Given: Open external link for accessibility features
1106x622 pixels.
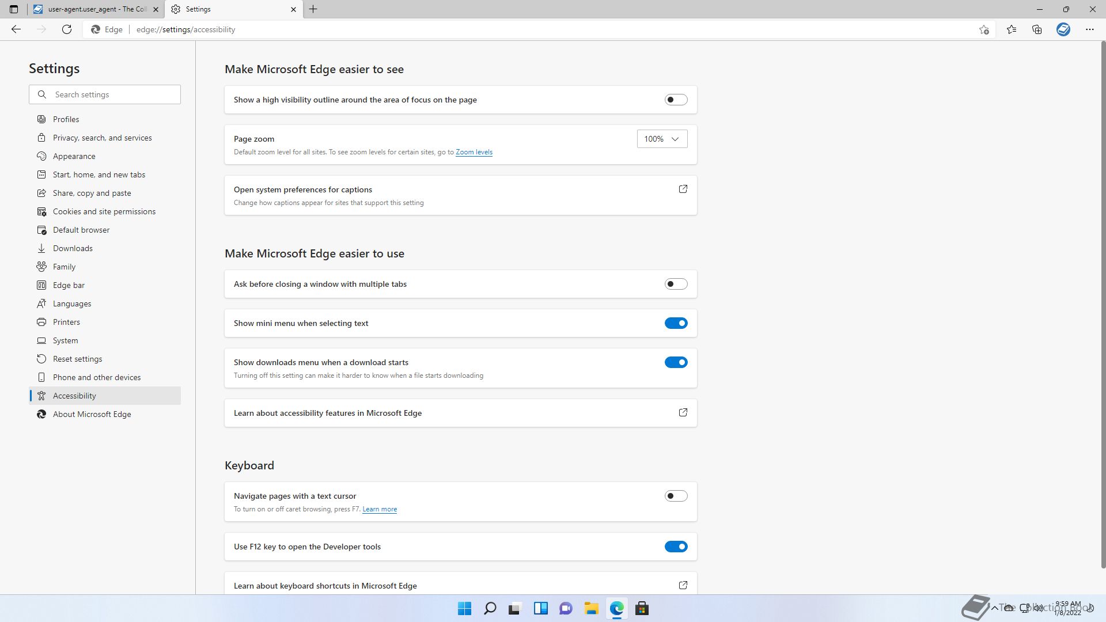Looking at the screenshot, I should click(x=683, y=412).
